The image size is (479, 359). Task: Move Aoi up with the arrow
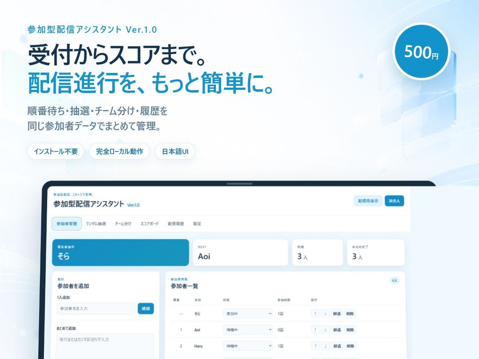pos(315,330)
